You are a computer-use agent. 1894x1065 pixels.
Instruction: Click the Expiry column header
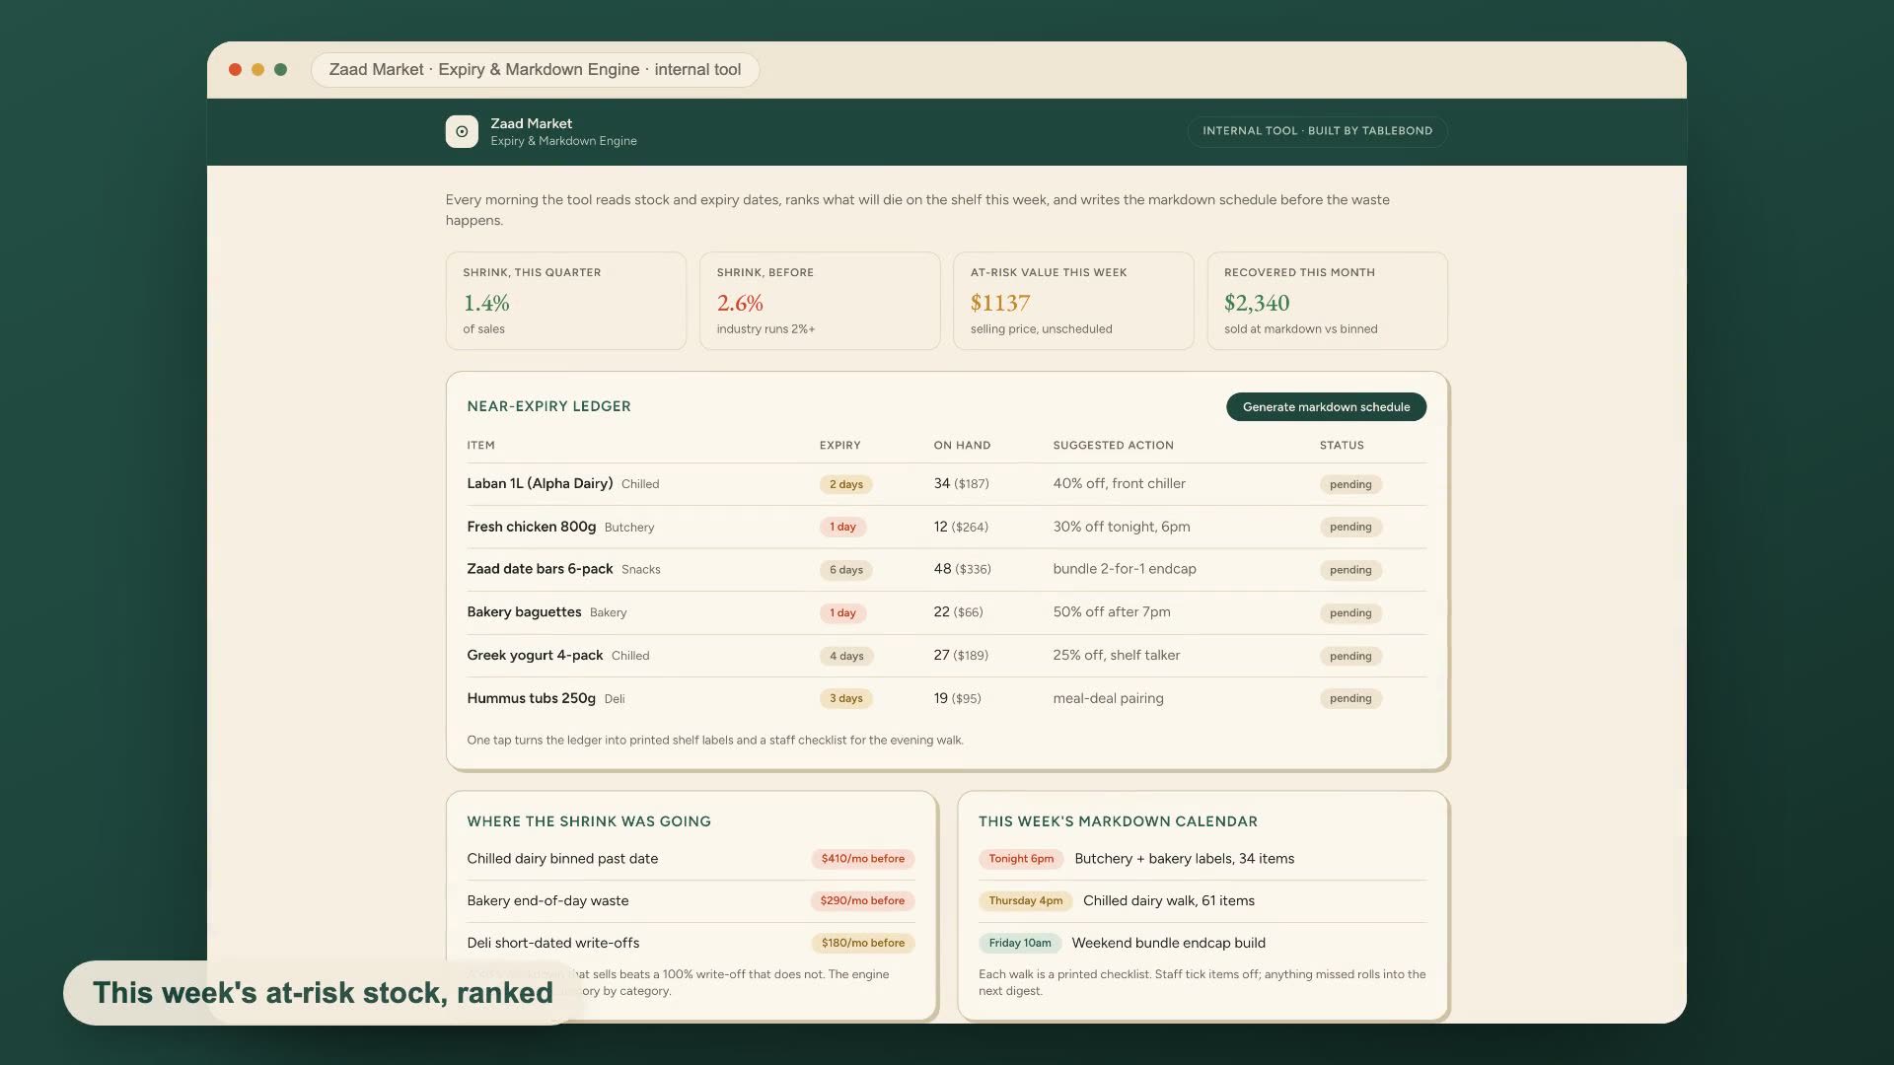pos(839,446)
